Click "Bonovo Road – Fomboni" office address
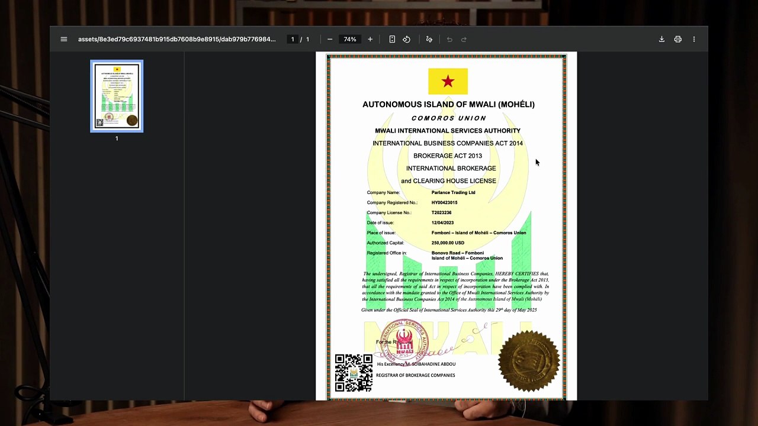 coord(457,253)
